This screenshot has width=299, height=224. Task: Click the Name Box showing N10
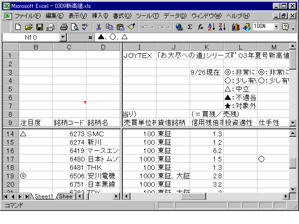[31, 37]
